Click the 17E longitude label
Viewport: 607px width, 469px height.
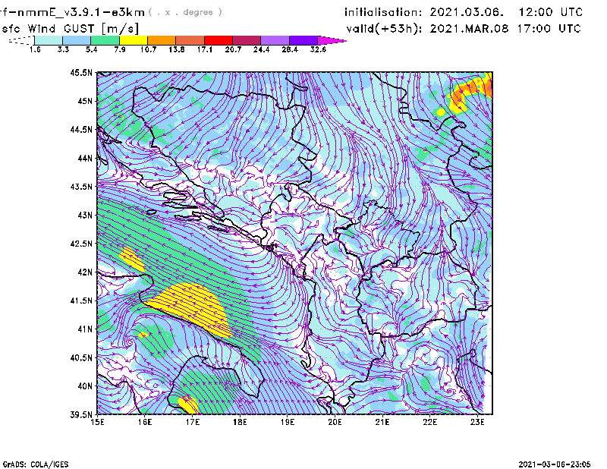[193, 422]
